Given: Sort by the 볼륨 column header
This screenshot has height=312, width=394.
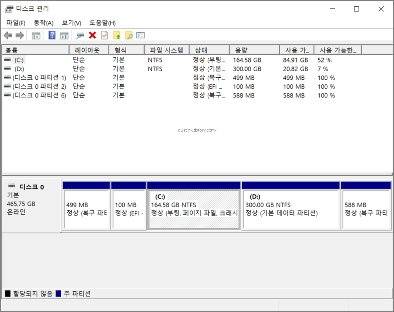Looking at the screenshot, I should point(36,50).
